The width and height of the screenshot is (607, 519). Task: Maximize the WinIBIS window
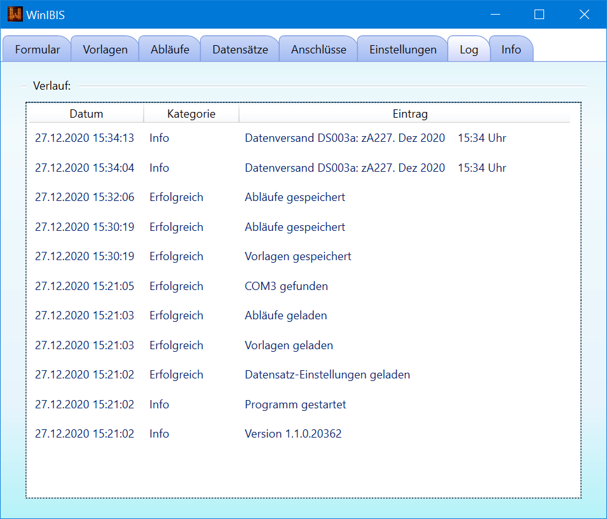coord(539,15)
